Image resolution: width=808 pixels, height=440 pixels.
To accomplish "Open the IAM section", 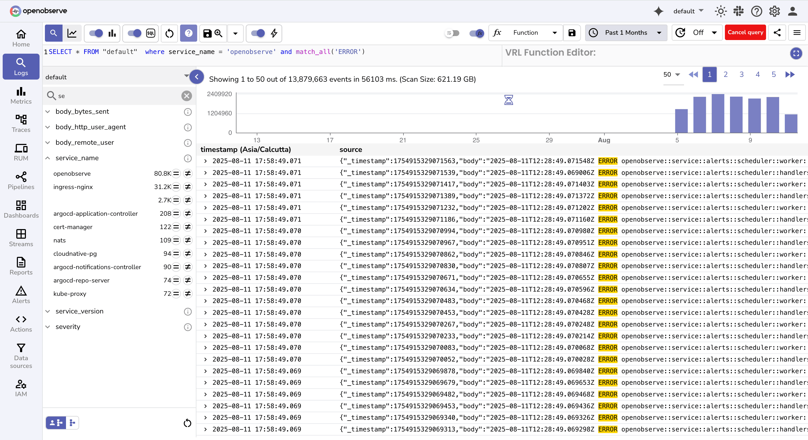I will (x=21, y=387).
